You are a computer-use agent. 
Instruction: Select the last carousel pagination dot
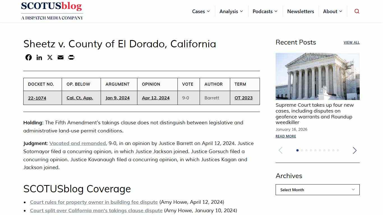pos(337,150)
